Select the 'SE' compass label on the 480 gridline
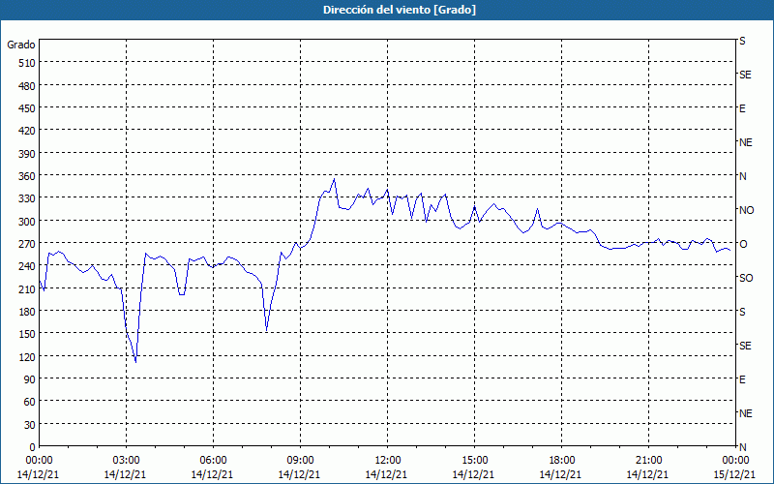This screenshot has height=484, width=774. 745,75
